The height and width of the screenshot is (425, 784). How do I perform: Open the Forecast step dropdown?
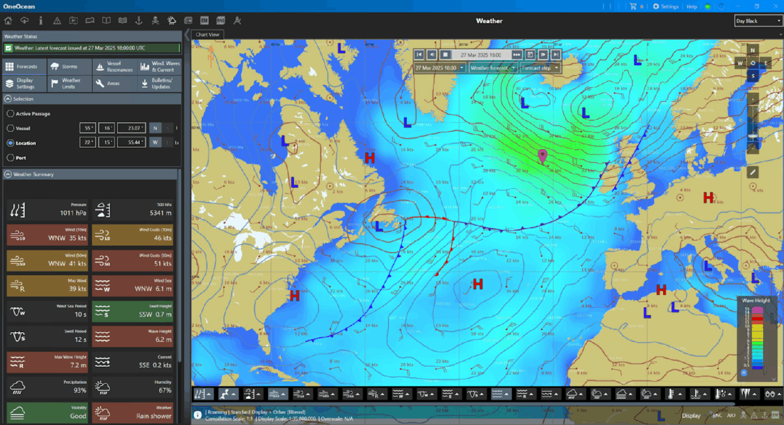click(x=540, y=67)
